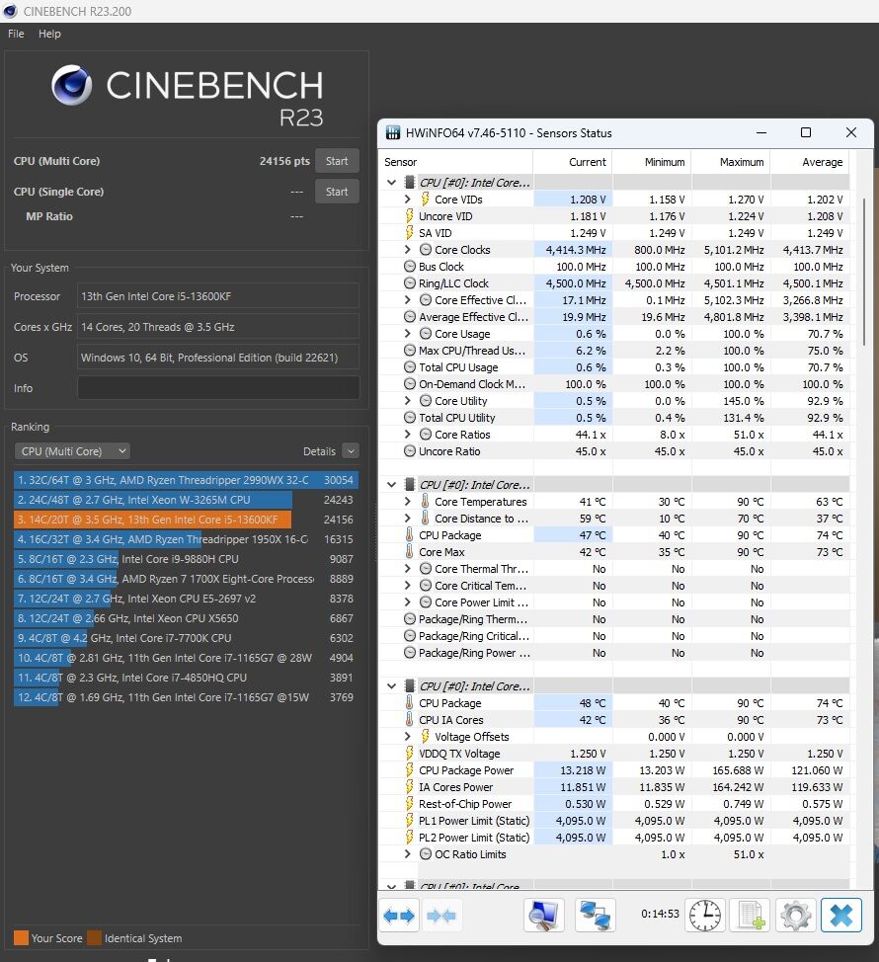Screen dimensions: 879x962
Task: Click the Sensor column header
Action: (455, 162)
